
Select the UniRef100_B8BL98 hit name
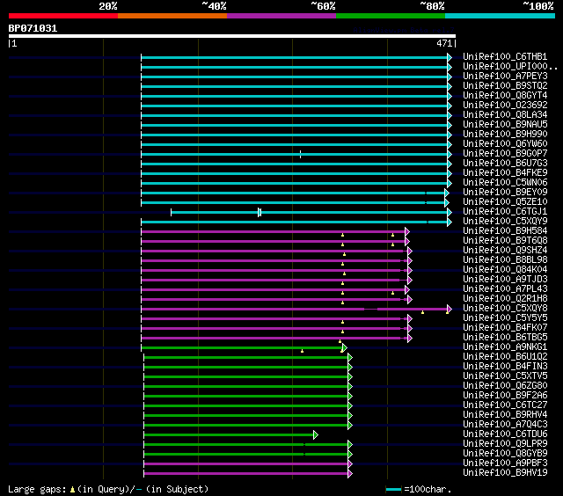coord(505,259)
